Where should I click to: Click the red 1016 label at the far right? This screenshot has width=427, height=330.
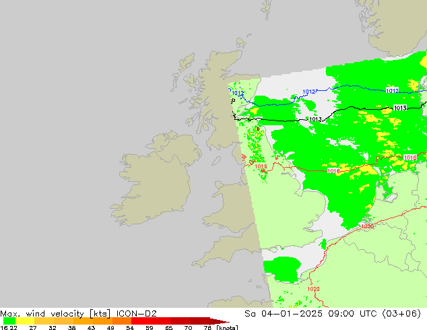click(410, 158)
